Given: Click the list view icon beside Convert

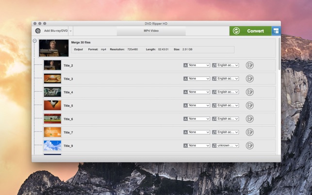Looking at the screenshot, I should (x=276, y=31).
